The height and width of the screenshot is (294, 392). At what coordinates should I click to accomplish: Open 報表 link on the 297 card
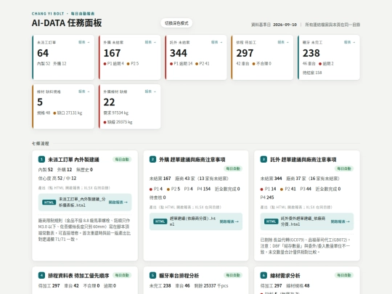tap(283, 42)
